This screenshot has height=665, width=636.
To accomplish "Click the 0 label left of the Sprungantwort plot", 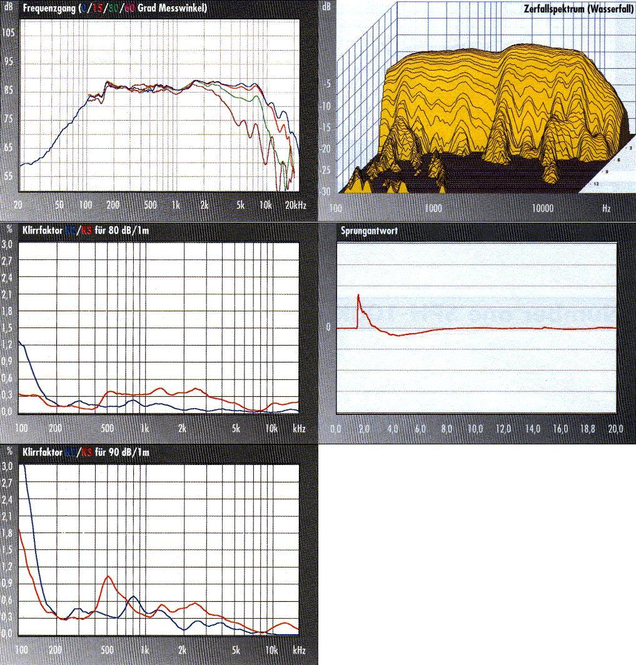I will point(328,327).
